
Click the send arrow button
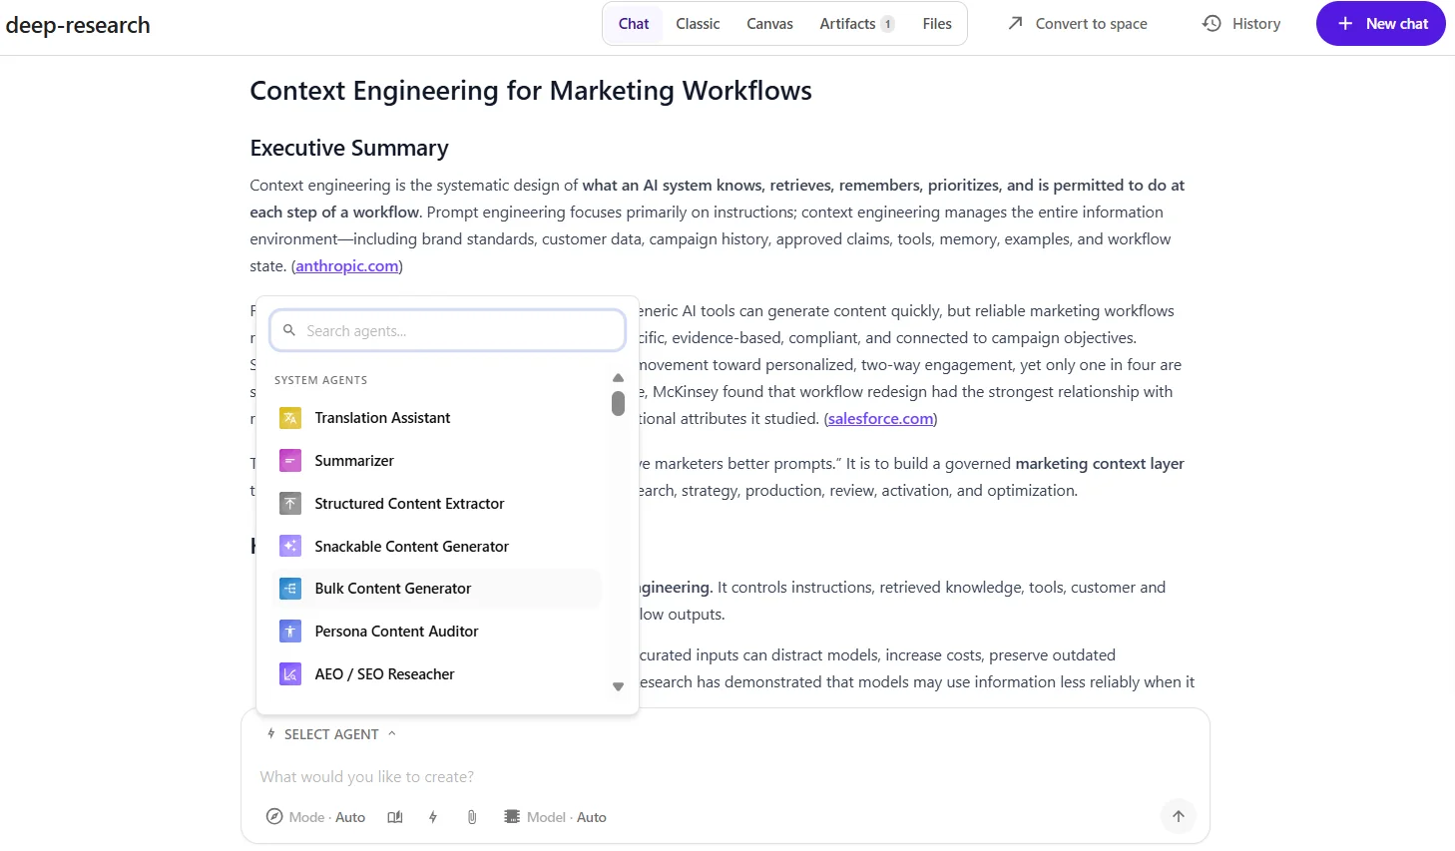tap(1179, 816)
